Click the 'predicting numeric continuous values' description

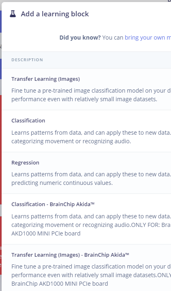pyautogui.click(x=62, y=183)
